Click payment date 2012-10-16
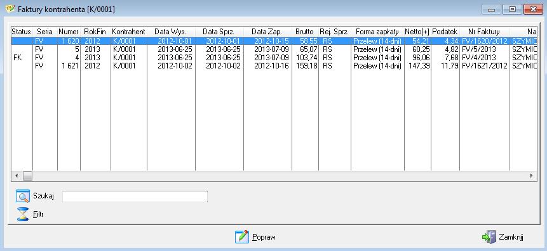 pos(271,66)
